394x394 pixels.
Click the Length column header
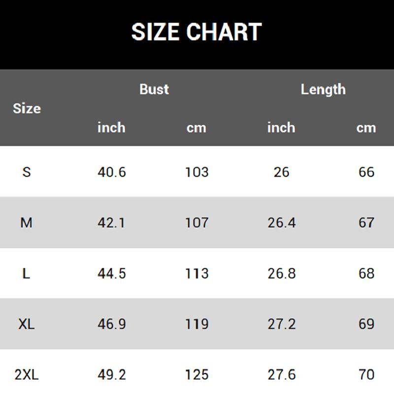323,89
